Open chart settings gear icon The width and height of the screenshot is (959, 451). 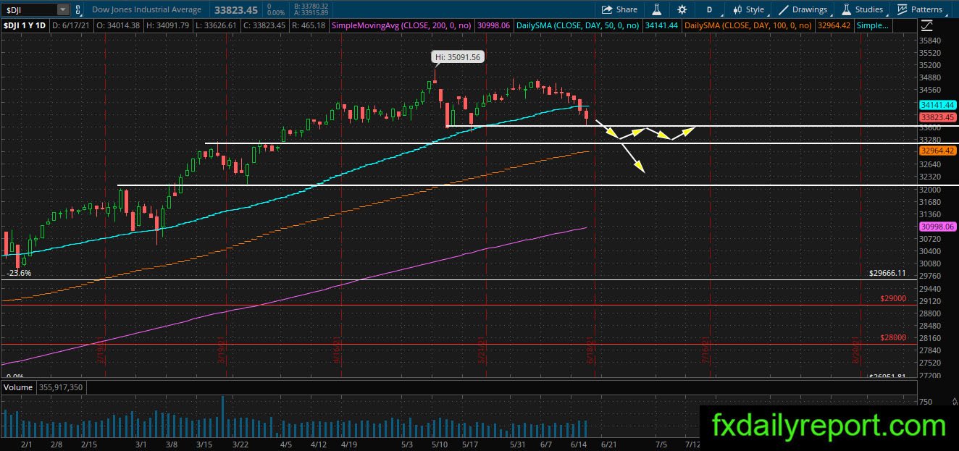[x=682, y=9]
